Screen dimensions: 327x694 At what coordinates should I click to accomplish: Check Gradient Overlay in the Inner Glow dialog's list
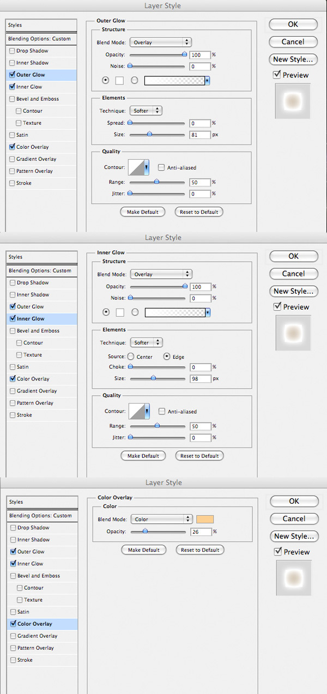(13, 390)
